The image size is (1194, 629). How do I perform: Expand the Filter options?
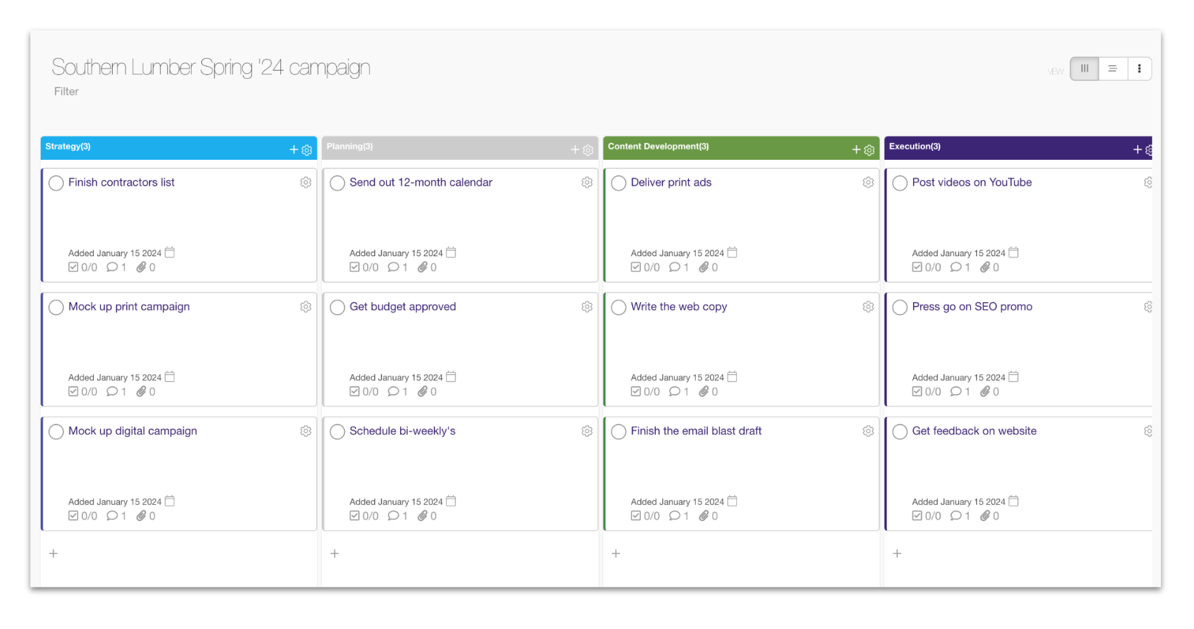pos(66,91)
